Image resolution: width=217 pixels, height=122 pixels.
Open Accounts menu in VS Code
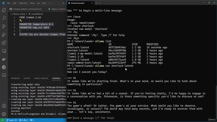(4, 106)
